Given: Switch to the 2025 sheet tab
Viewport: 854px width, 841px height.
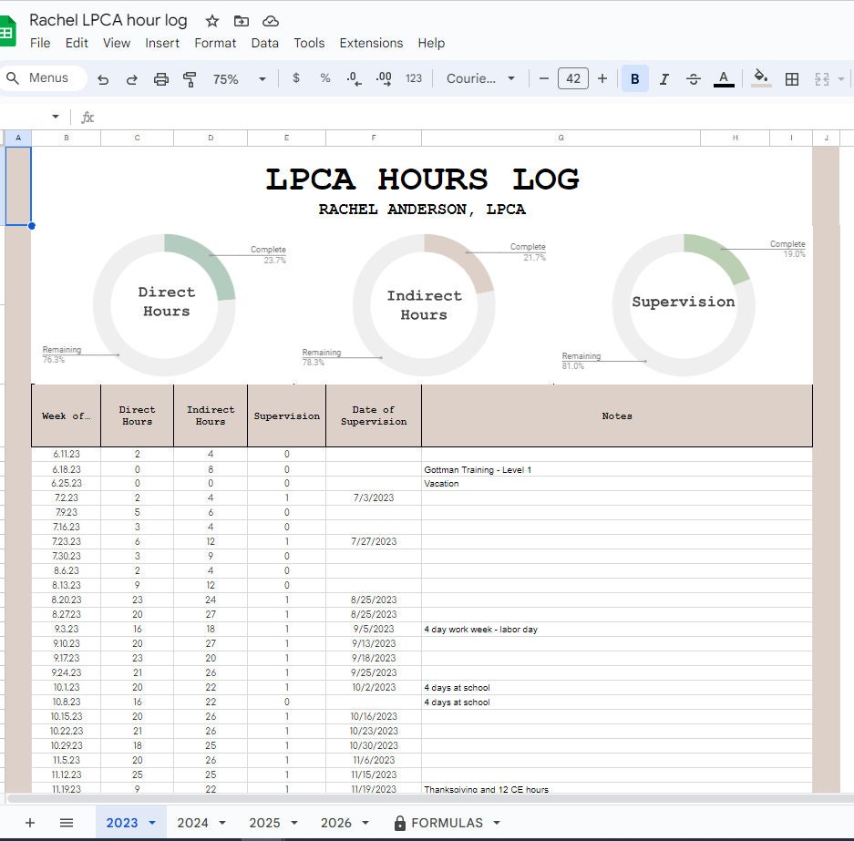Looking at the screenshot, I should coord(265,822).
